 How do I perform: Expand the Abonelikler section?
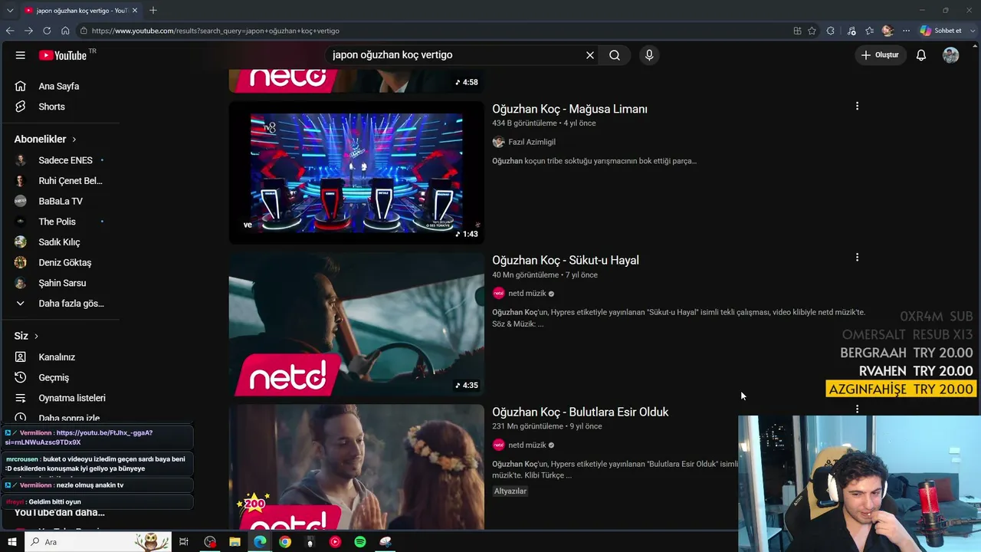[45, 140]
